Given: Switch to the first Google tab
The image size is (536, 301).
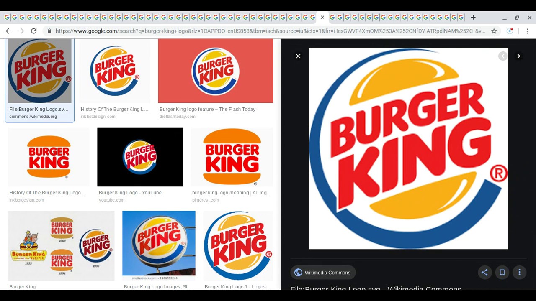Looking at the screenshot, I should click(7, 17).
